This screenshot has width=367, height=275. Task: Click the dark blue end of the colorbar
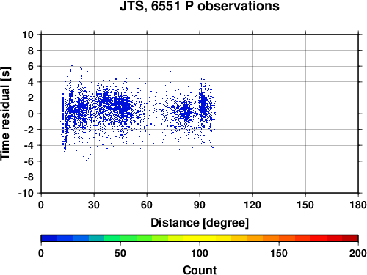click(49, 238)
